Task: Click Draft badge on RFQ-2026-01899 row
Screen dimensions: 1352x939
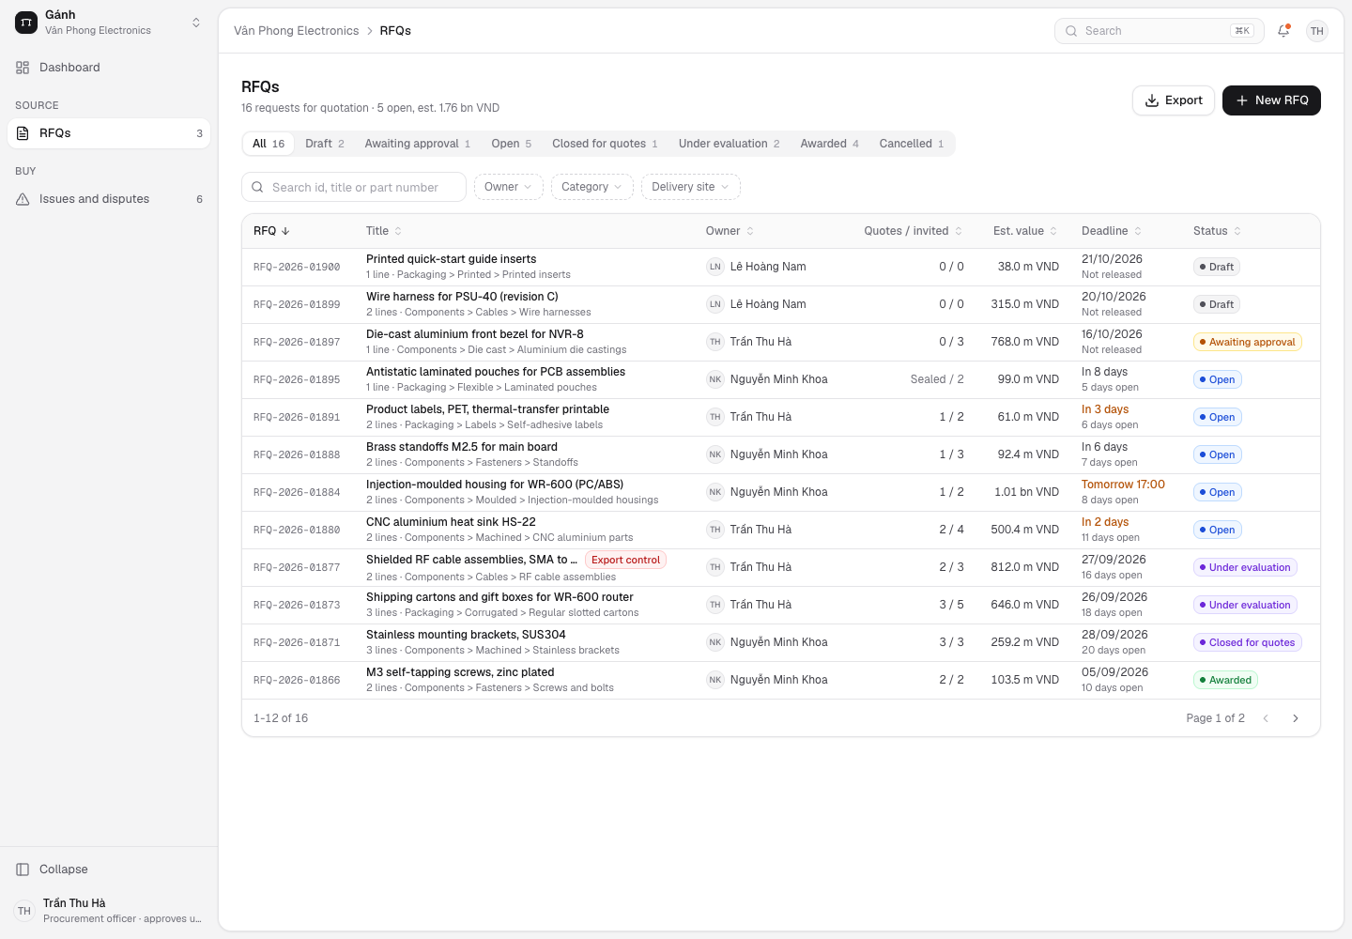Action: (x=1217, y=304)
